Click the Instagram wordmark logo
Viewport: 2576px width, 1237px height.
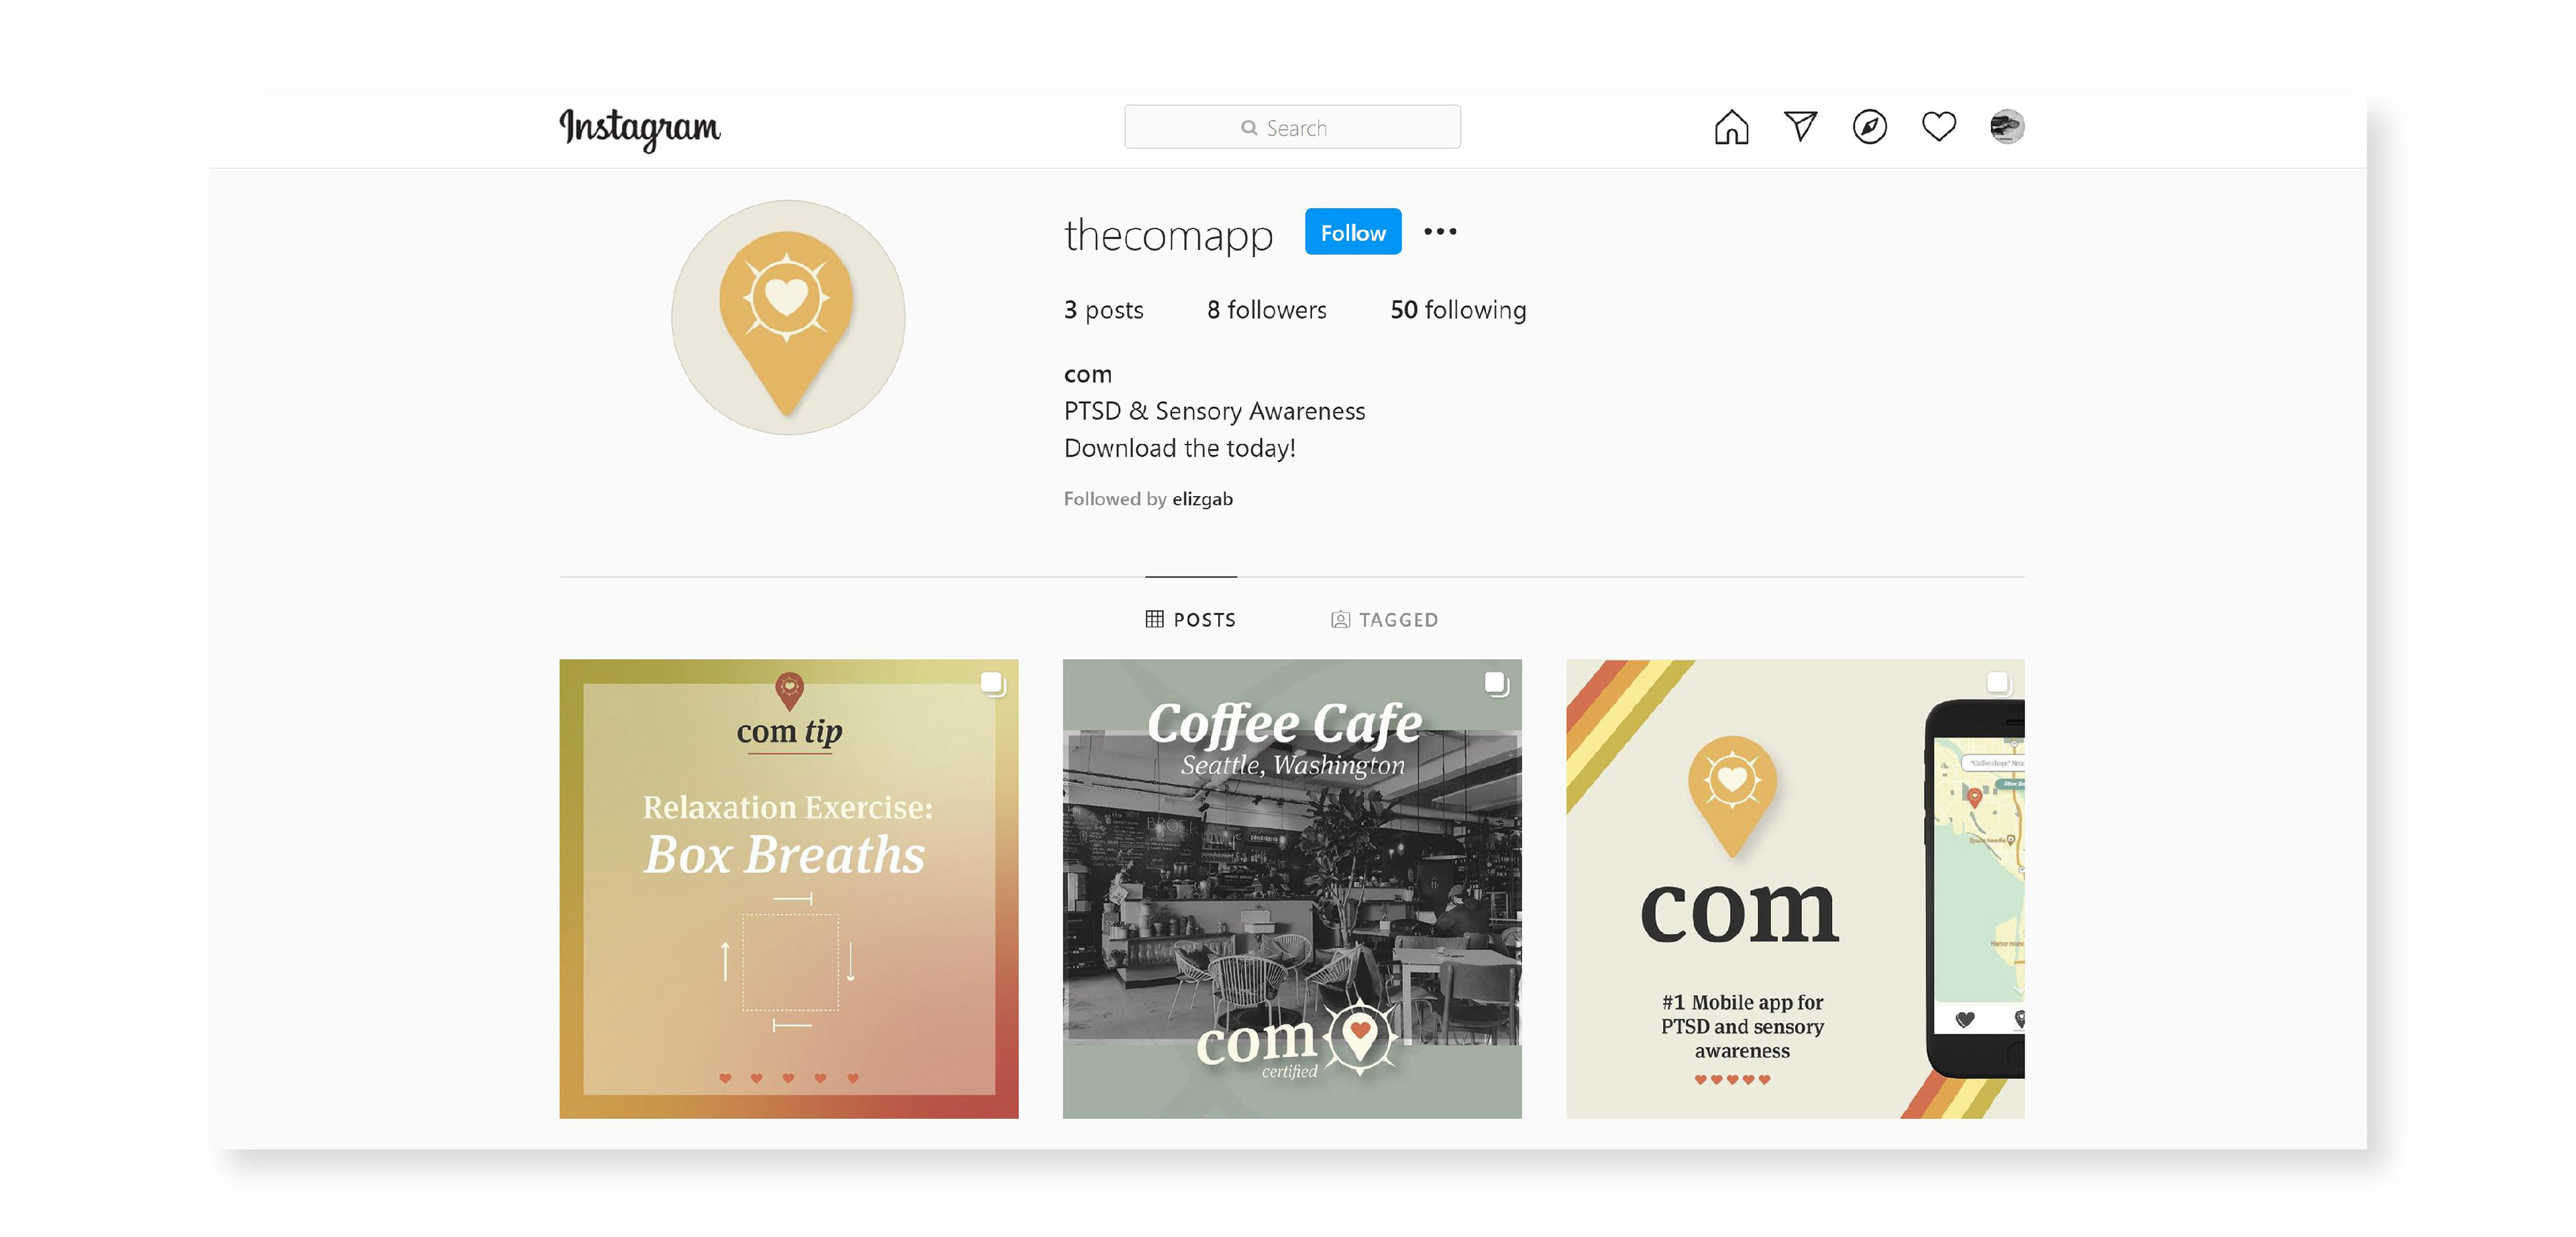tap(640, 129)
